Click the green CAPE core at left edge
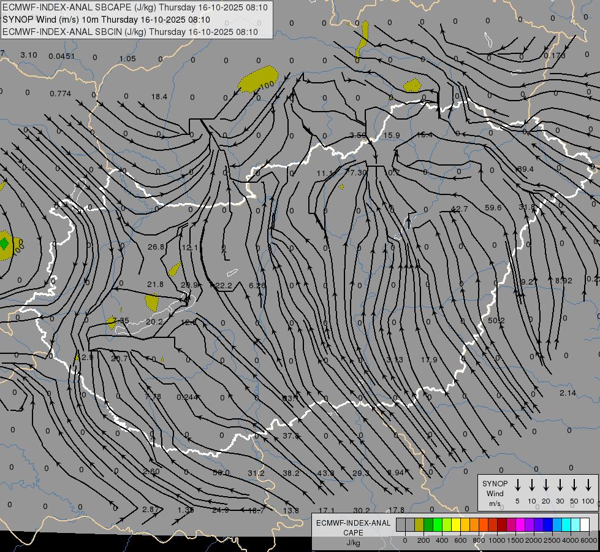The image size is (600, 552). tap(4, 243)
